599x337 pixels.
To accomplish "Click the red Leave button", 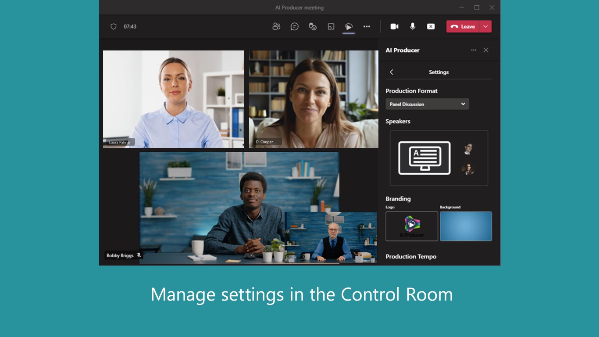I will (x=463, y=26).
